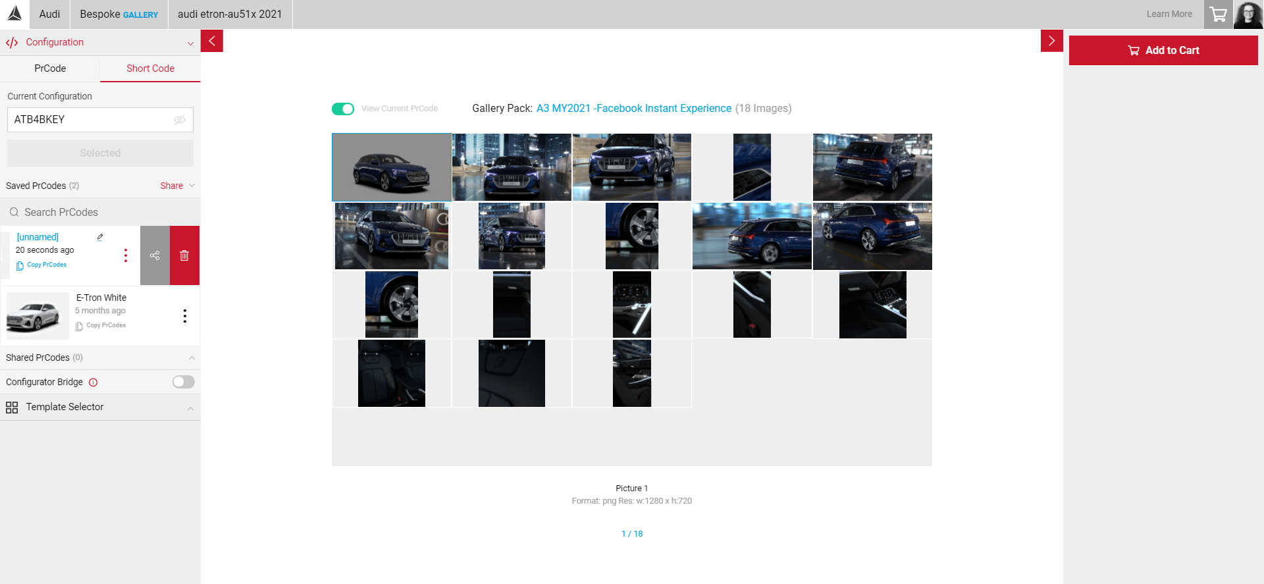Enable the Configurator Bridge switch
Screen dimensions: 1264x584
pyautogui.click(x=184, y=382)
